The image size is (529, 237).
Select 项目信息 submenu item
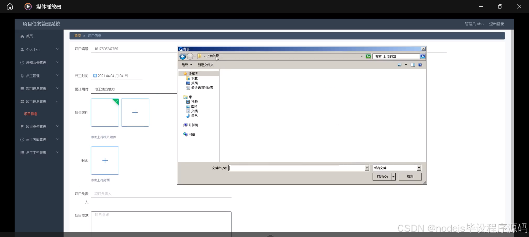[x=31, y=114]
